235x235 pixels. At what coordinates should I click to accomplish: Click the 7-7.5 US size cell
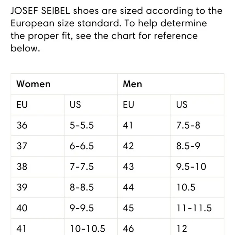[x=91, y=167]
